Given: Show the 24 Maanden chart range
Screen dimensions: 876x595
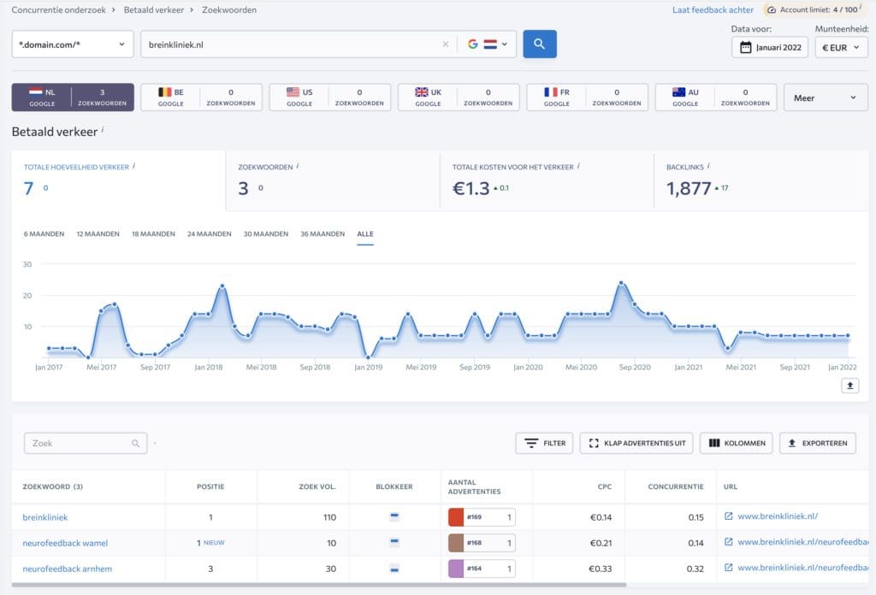Looking at the screenshot, I should pos(209,234).
